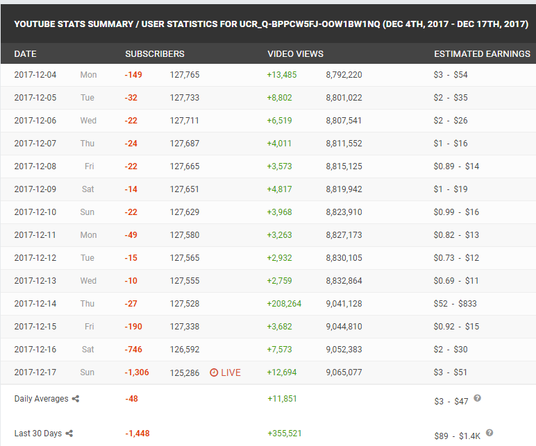Click the date 2017-12-05
This screenshot has height=446, width=536.
pos(35,98)
